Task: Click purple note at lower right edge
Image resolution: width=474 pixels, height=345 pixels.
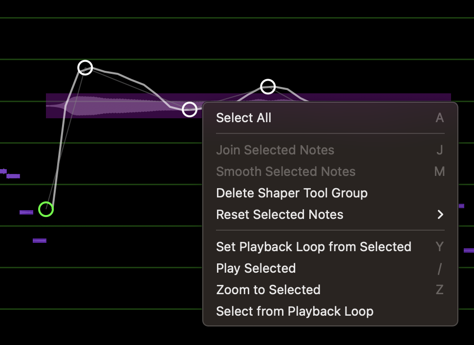Action: coord(469,250)
